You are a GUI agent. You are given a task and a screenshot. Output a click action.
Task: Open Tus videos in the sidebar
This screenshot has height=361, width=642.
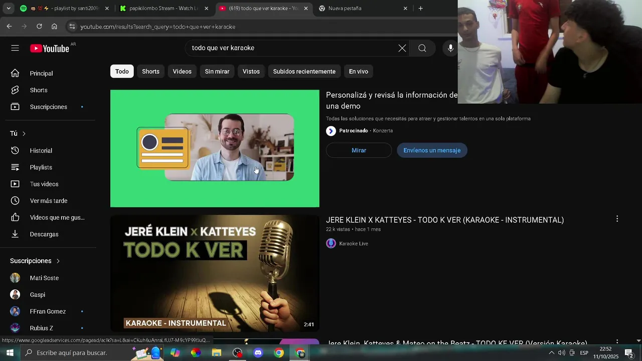[x=50, y=184]
